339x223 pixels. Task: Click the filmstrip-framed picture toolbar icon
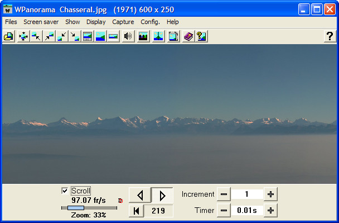(x=88, y=36)
